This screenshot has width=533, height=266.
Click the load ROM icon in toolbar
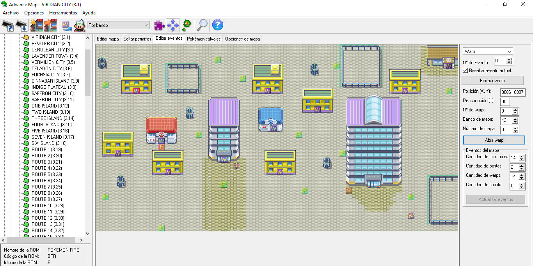[8, 25]
